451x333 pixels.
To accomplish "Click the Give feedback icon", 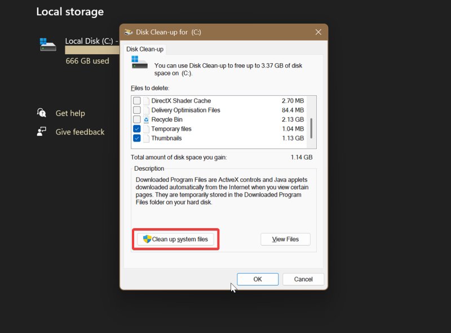I will pos(42,132).
